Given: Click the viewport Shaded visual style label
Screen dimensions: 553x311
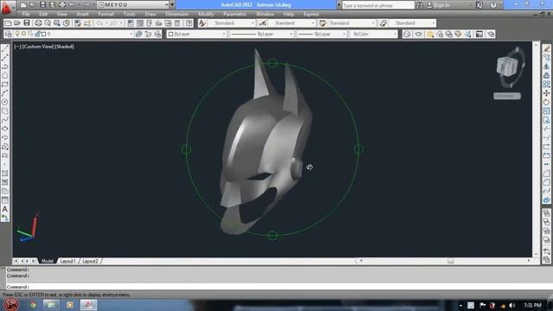Looking at the screenshot, I should (x=64, y=47).
